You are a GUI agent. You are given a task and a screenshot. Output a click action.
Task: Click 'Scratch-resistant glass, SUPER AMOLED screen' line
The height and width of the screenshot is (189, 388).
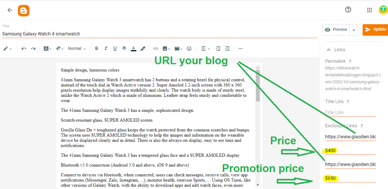coord(107,120)
